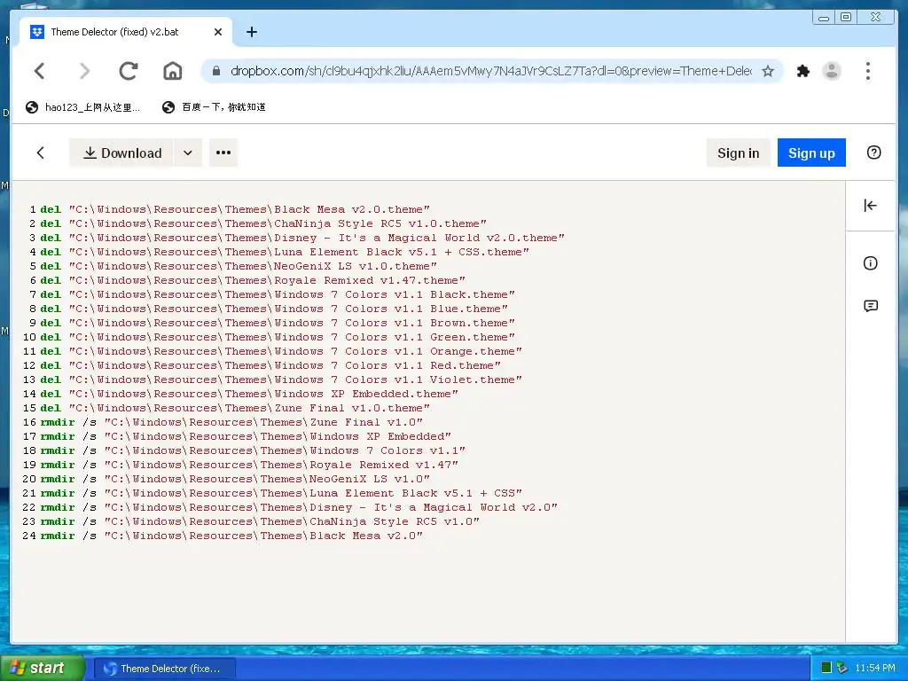Image resolution: width=908 pixels, height=681 pixels.
Task: Reload the page with the refresh icon
Action: (x=128, y=71)
